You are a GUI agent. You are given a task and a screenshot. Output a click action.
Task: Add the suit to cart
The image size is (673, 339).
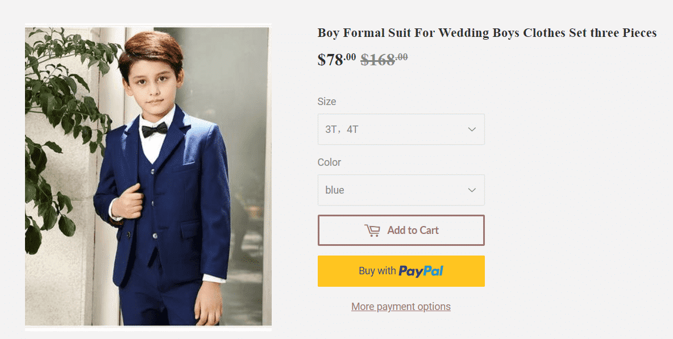tap(401, 230)
